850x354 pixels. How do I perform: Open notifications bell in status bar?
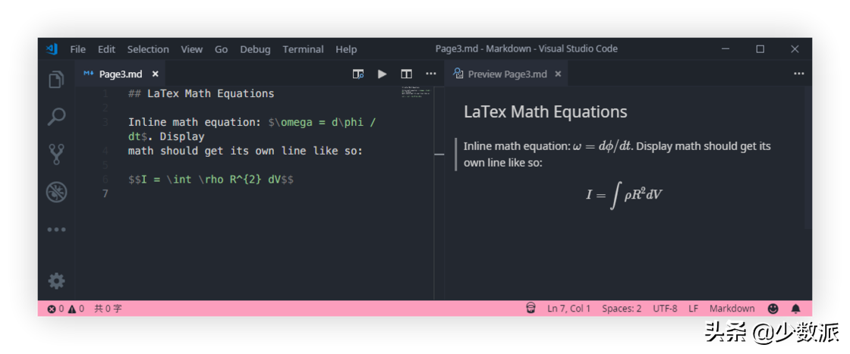795,309
